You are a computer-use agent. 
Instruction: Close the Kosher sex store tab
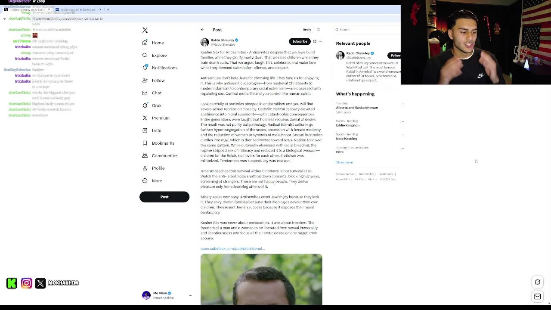tap(100, 9)
